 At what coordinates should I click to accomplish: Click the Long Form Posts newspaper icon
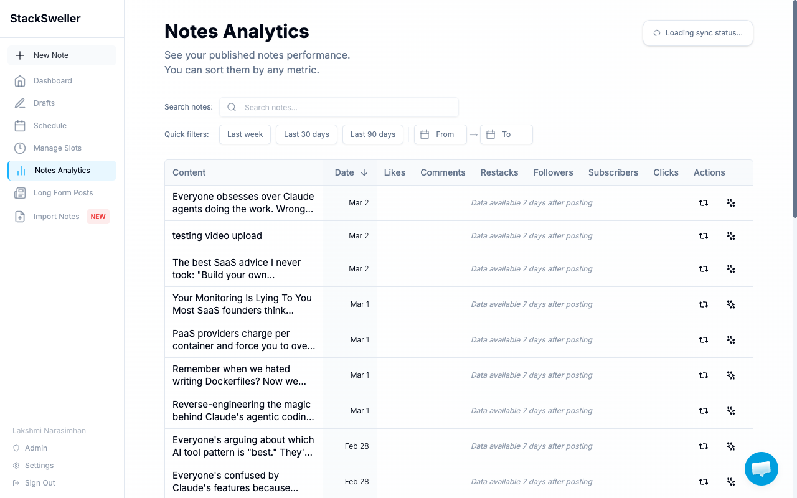[20, 193]
